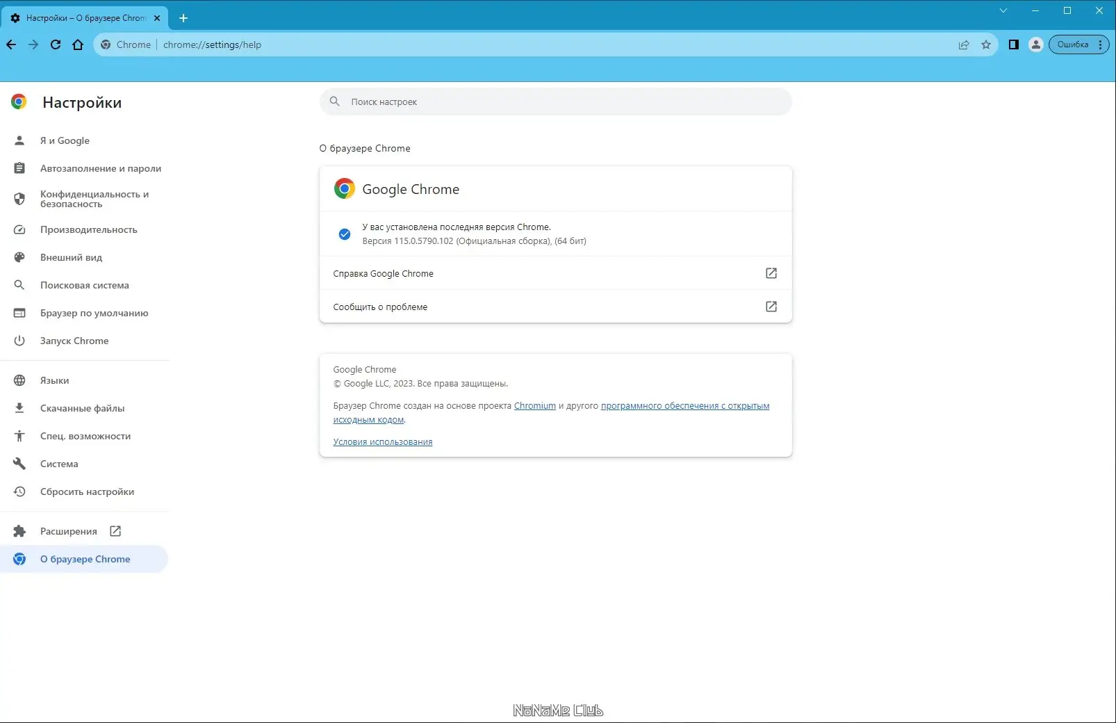This screenshot has height=723, width=1116.
Task: Open the side panel icon
Action: [1014, 44]
